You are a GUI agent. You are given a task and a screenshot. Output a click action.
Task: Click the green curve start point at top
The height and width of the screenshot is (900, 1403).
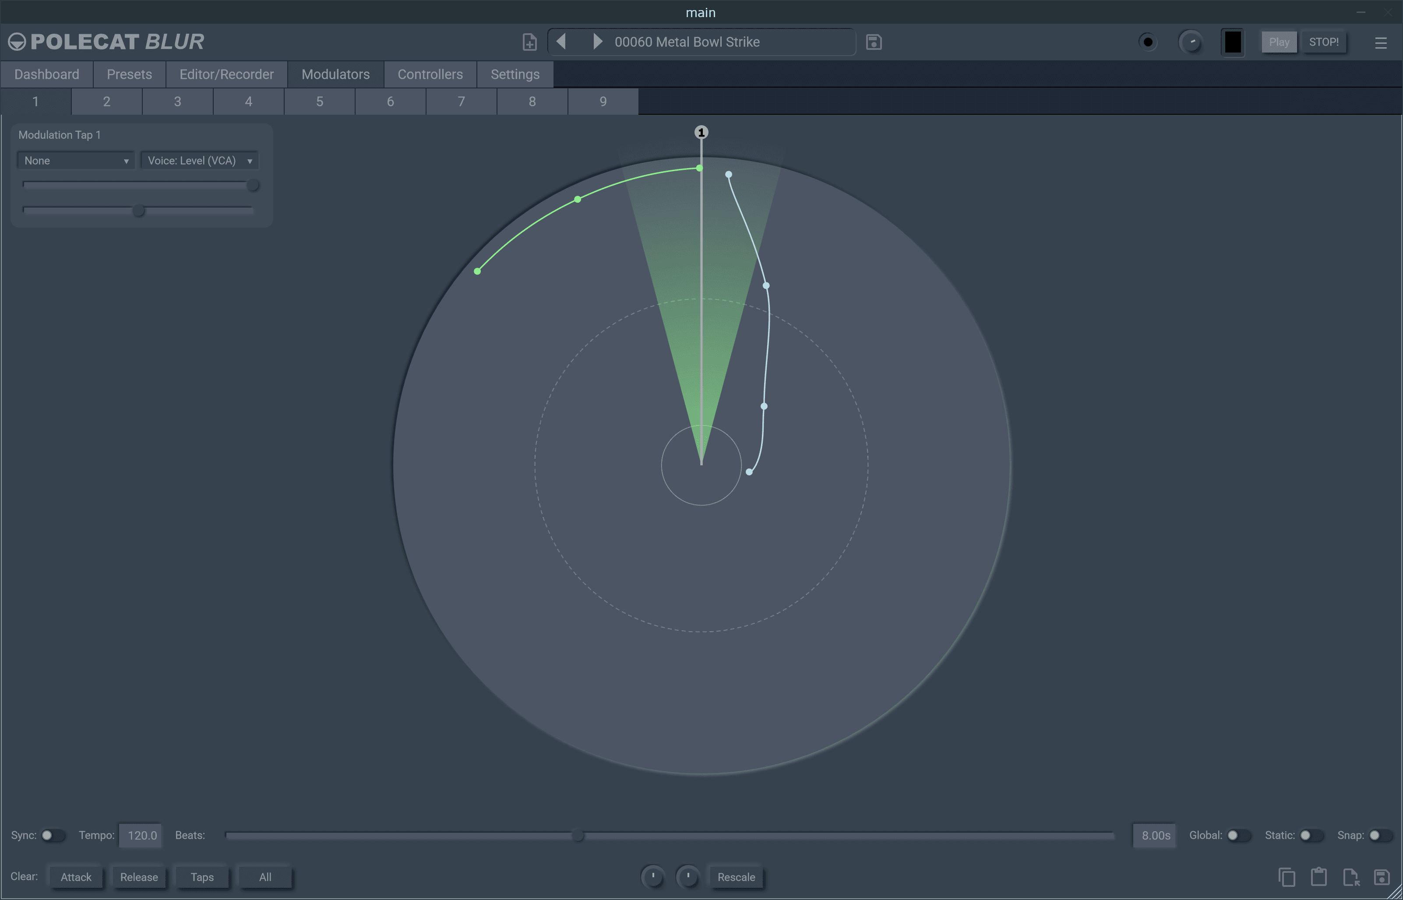point(699,168)
